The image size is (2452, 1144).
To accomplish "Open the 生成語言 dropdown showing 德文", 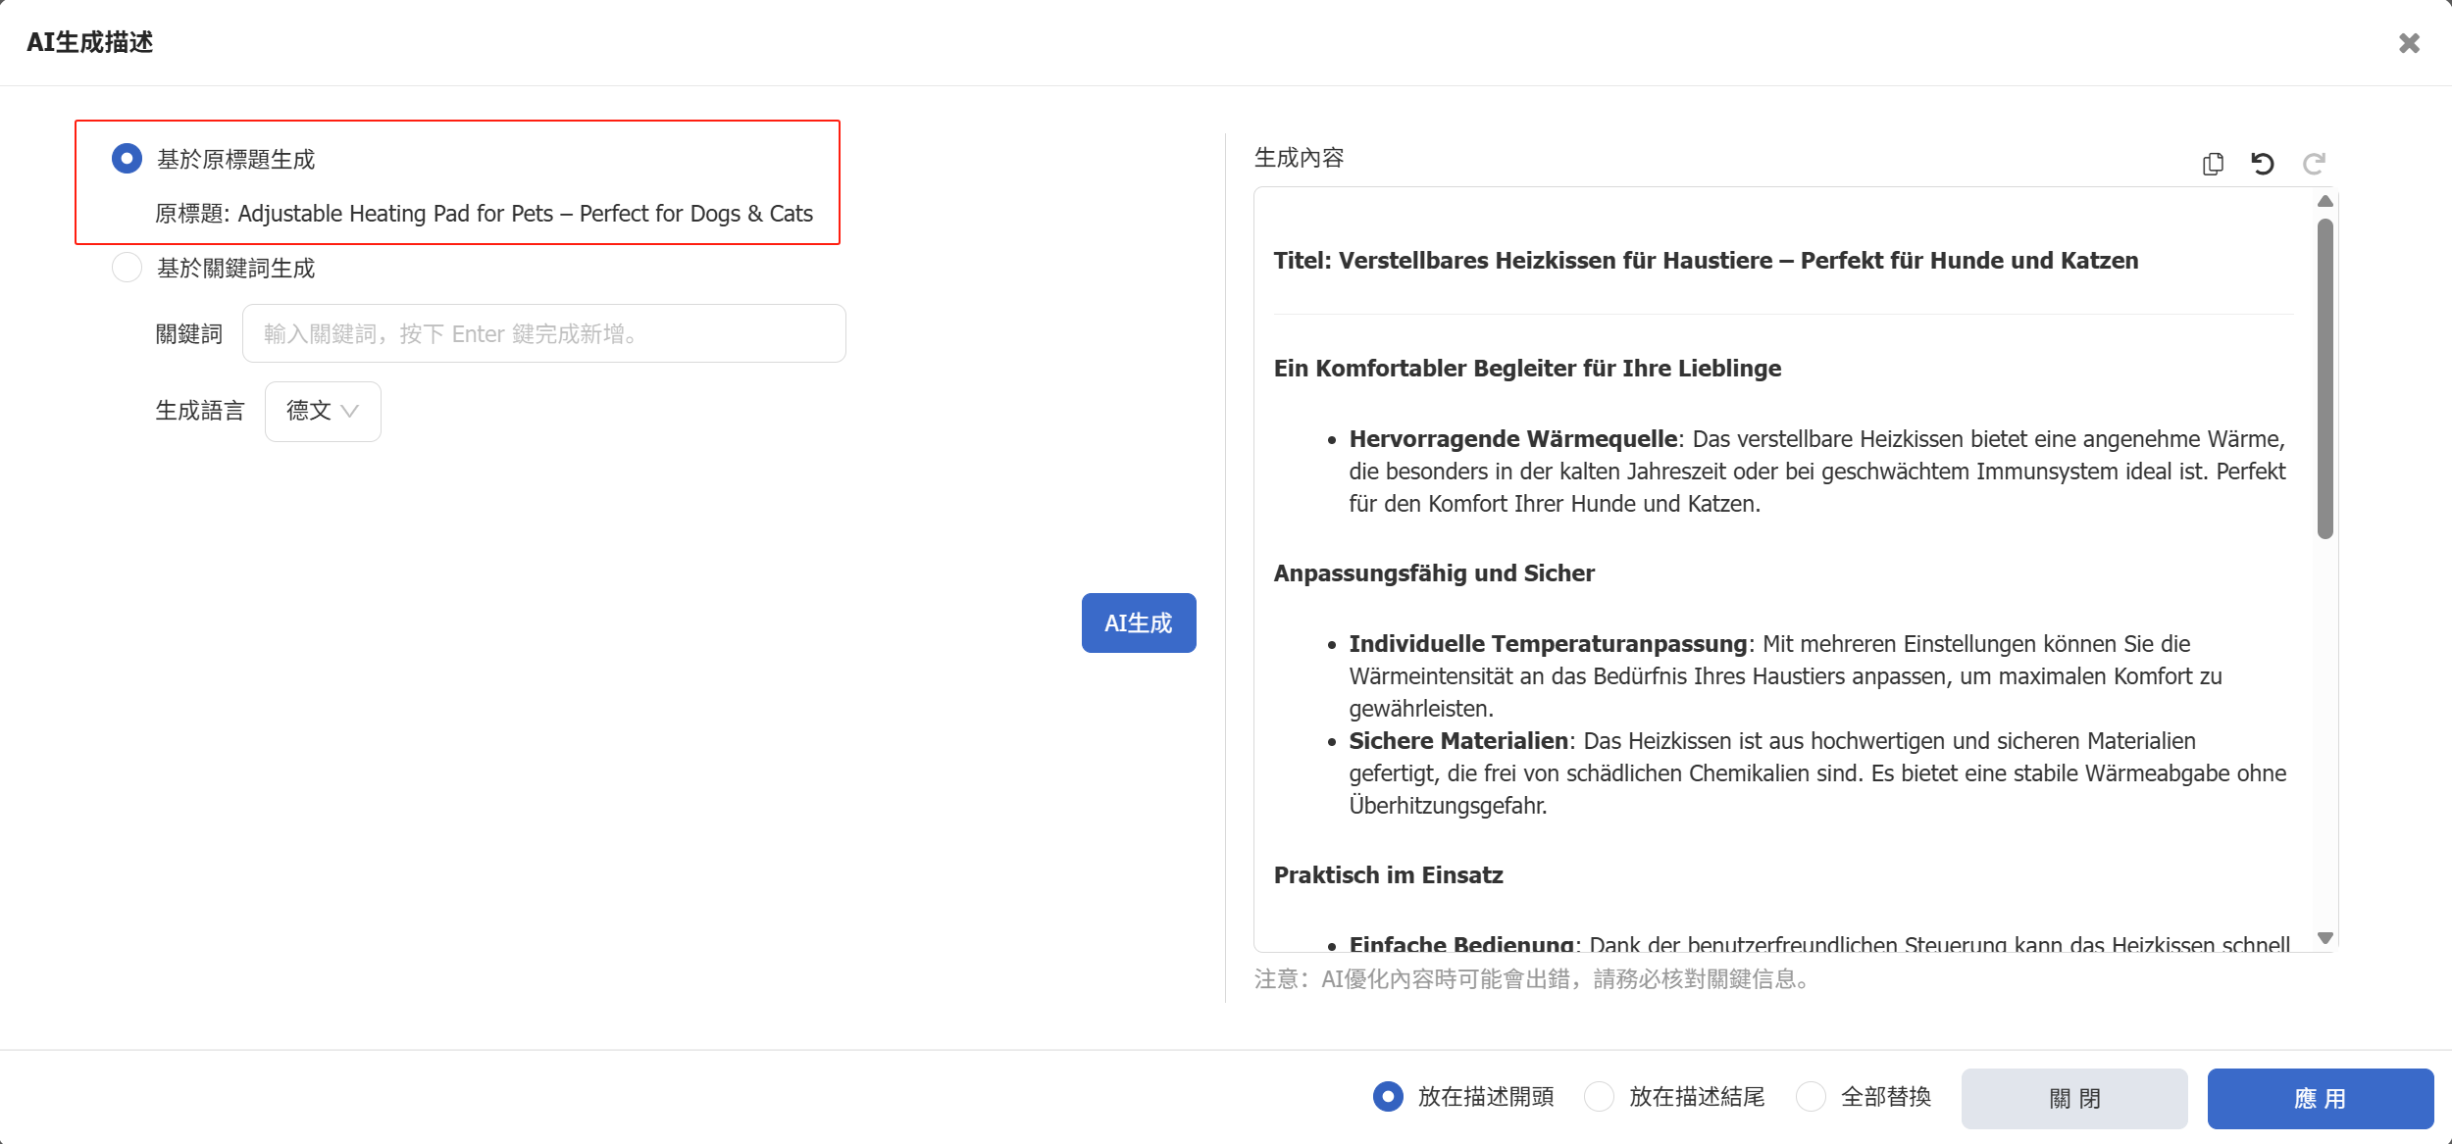I will (x=323, y=412).
